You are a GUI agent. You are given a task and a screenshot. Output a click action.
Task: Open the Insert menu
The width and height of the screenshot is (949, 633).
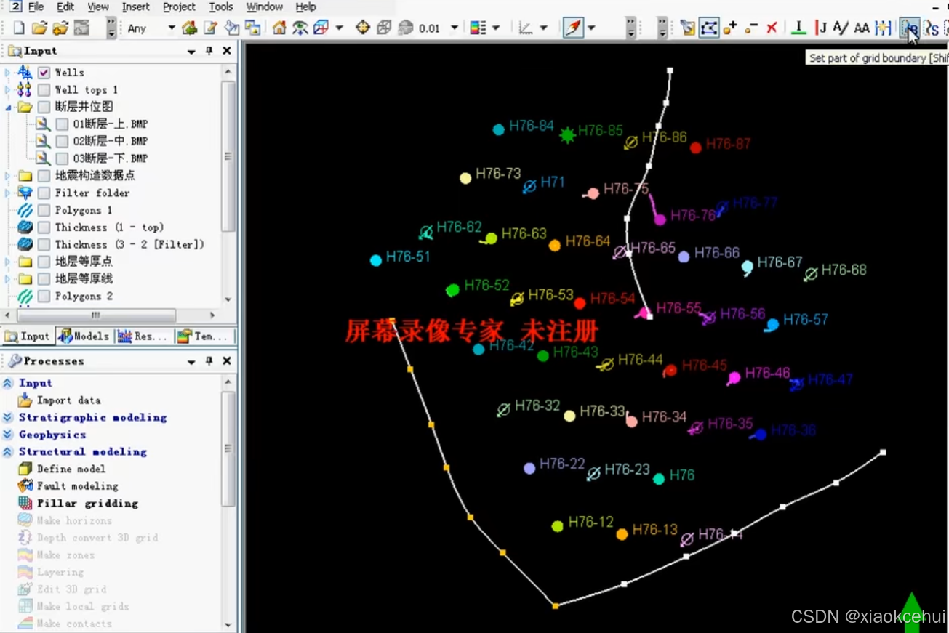(x=135, y=7)
